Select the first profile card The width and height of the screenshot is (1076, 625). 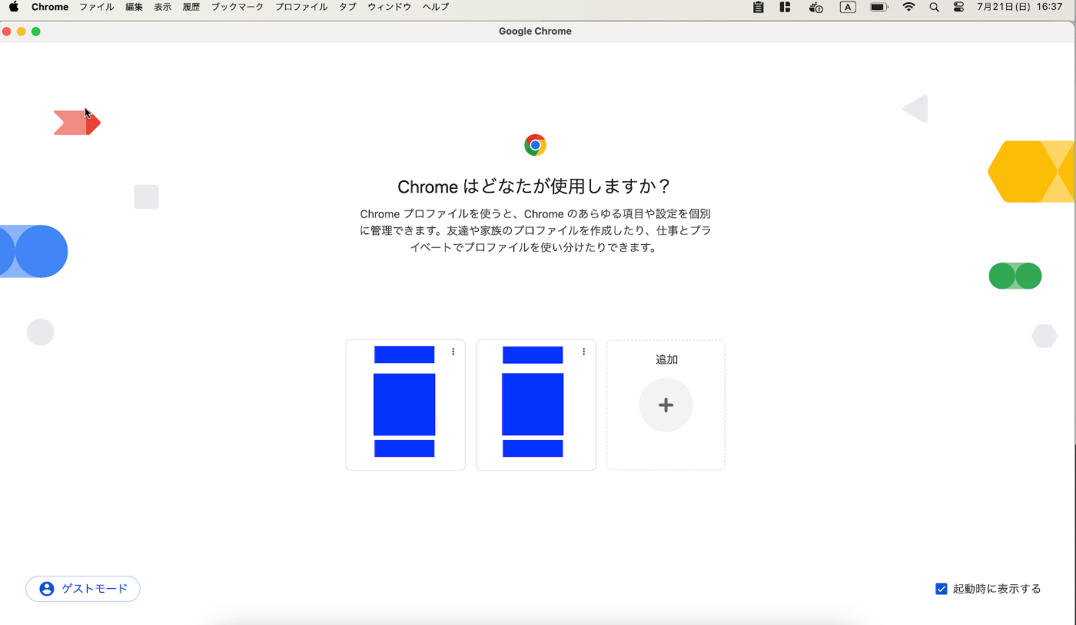[x=406, y=405]
